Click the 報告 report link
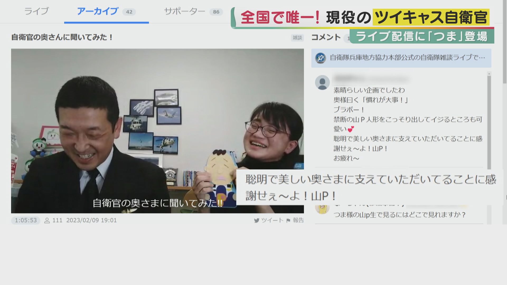Image resolution: width=507 pixels, height=285 pixels. pos(298,220)
